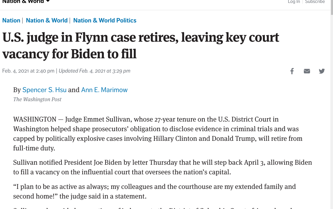Click the first paragraph starting with WASHINGTON
333x209 pixels.
coord(158,134)
